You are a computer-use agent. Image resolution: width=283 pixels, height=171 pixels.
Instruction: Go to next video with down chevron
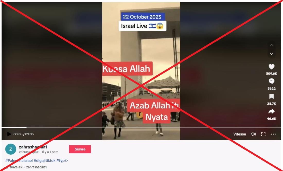[271, 54]
